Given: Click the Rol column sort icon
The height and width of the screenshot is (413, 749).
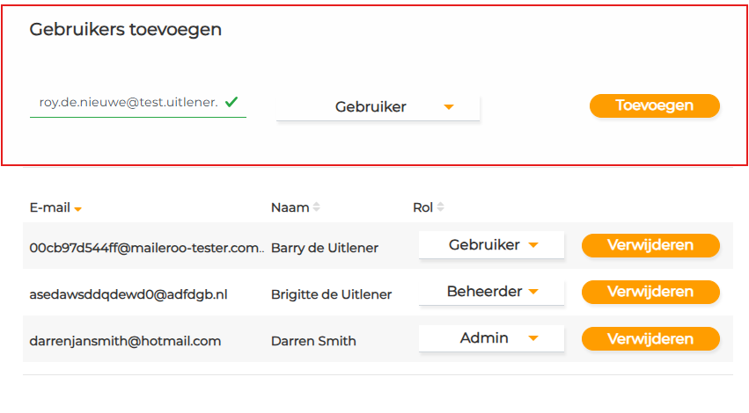Looking at the screenshot, I should click(440, 207).
